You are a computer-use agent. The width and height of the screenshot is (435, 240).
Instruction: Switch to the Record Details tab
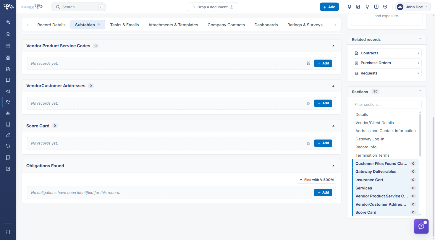pos(51,25)
